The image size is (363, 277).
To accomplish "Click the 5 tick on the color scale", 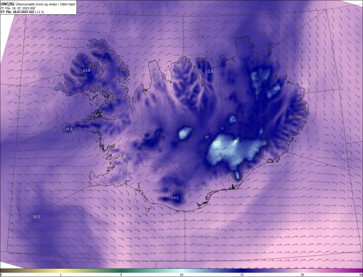I will point(121,275).
